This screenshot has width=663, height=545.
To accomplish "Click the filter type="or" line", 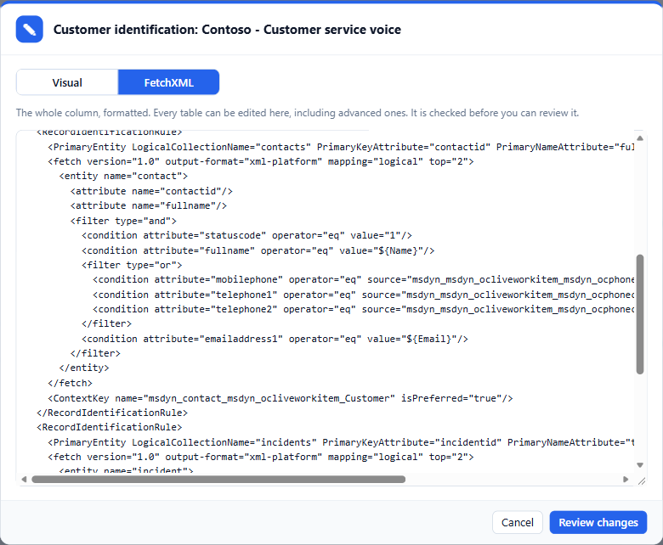I will point(132,265).
